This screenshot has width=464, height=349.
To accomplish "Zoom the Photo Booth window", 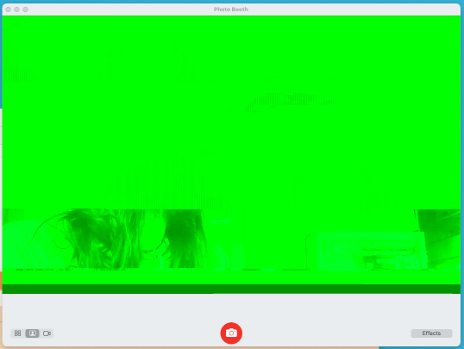I will coord(26,9).
